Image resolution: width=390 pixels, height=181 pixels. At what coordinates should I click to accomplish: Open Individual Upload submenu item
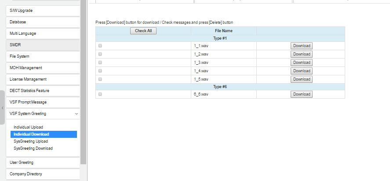click(x=28, y=127)
